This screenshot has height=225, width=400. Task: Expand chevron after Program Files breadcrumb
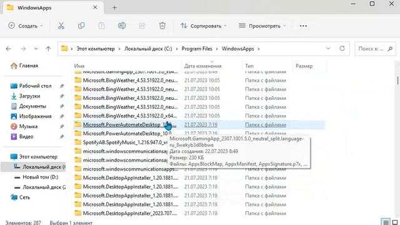pos(217,49)
